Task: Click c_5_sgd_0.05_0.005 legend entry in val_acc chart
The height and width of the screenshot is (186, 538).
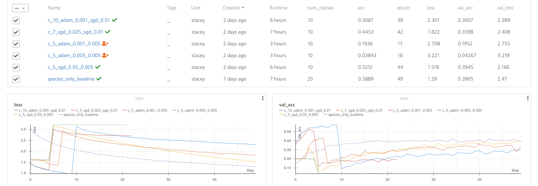Action: tap(301, 115)
